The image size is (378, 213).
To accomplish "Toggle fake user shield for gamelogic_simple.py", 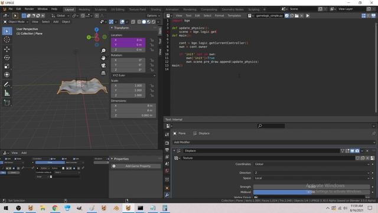I will tap(286, 16).
